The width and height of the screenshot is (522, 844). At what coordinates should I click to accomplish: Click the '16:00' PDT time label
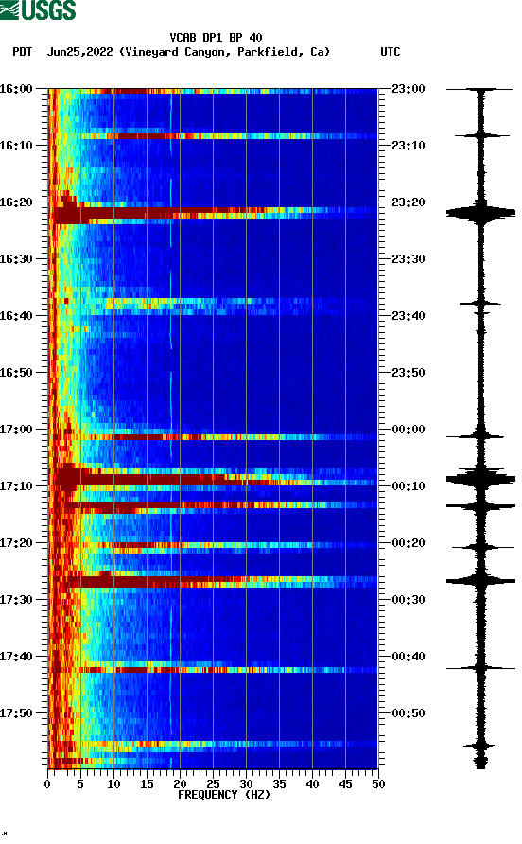coord(16,89)
